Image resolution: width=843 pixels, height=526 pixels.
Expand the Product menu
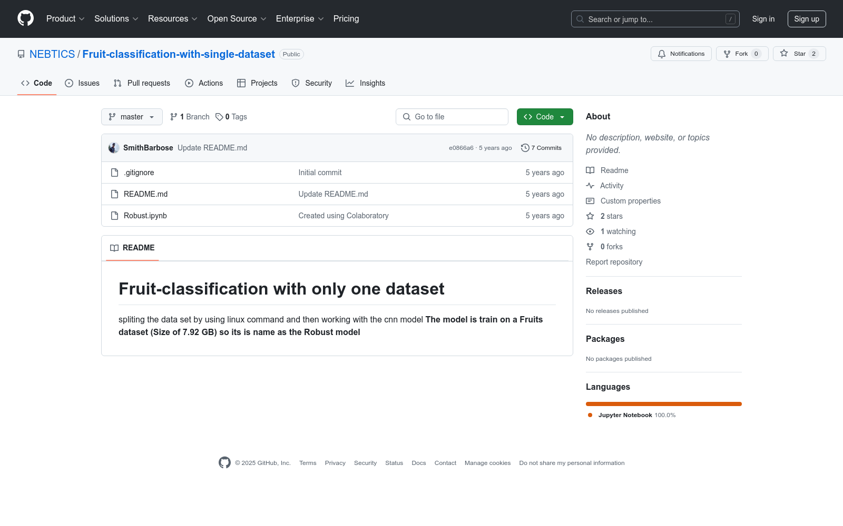click(x=65, y=18)
